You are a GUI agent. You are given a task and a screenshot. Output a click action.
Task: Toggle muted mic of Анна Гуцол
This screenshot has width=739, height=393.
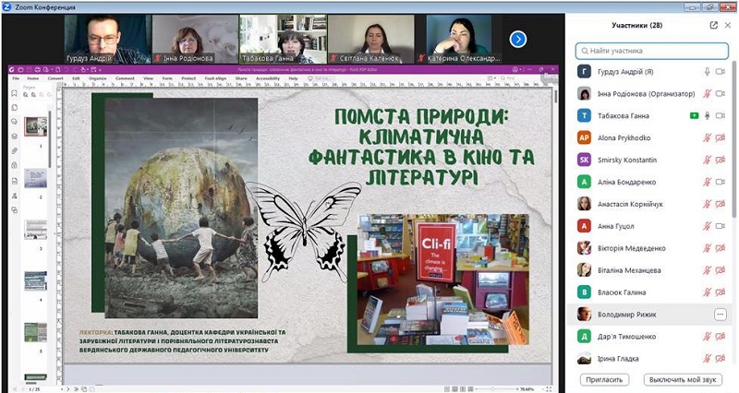(x=707, y=226)
